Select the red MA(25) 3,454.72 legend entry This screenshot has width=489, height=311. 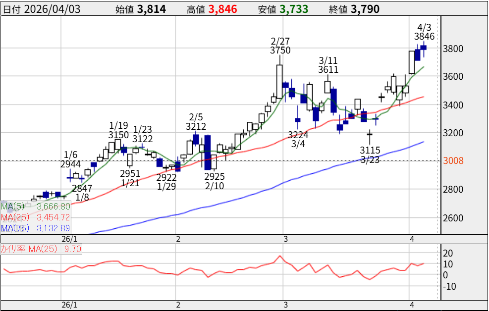click(35, 217)
